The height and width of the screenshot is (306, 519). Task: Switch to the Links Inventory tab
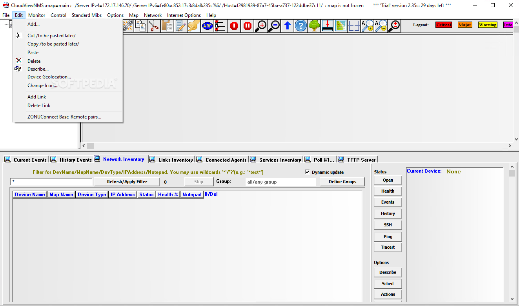tap(171, 159)
